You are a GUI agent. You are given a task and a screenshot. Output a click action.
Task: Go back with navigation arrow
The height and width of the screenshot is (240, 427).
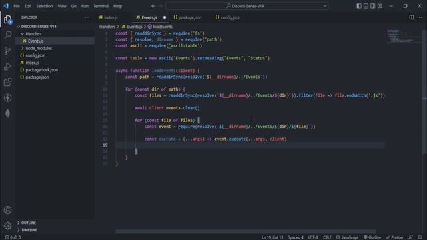(x=153, y=6)
